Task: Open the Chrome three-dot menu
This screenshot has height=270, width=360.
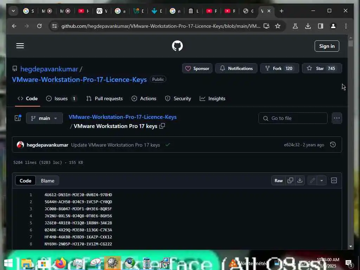Action: click(x=346, y=26)
